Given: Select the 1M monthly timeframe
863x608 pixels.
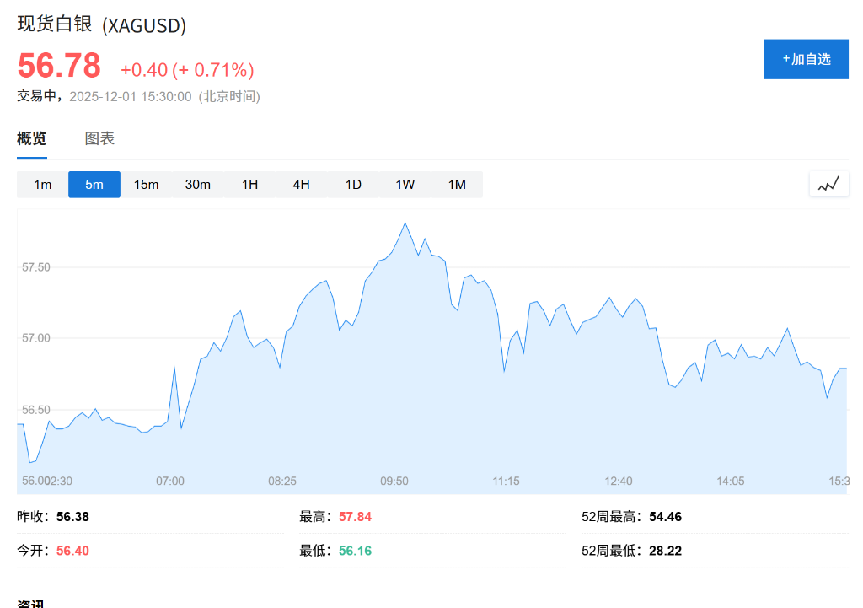Looking at the screenshot, I should pyautogui.click(x=456, y=184).
